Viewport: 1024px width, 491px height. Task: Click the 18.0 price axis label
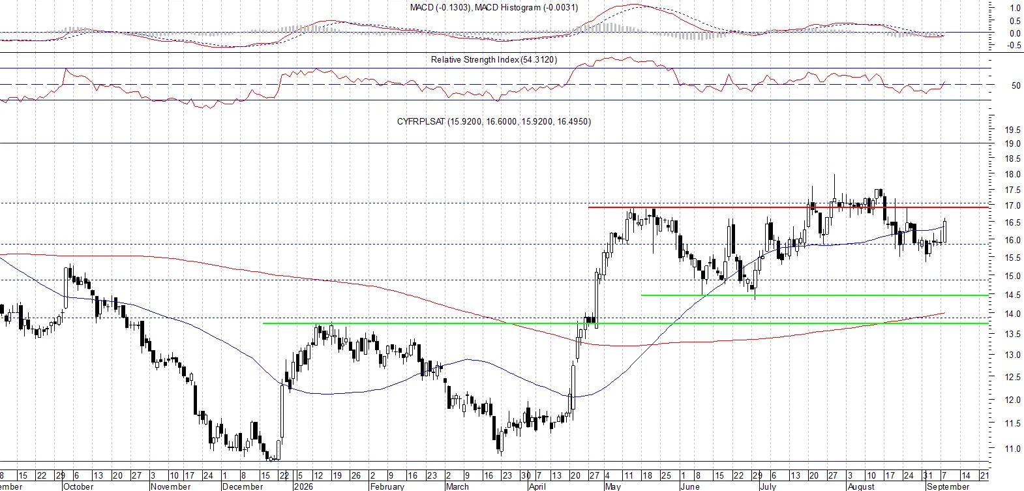(1012, 174)
